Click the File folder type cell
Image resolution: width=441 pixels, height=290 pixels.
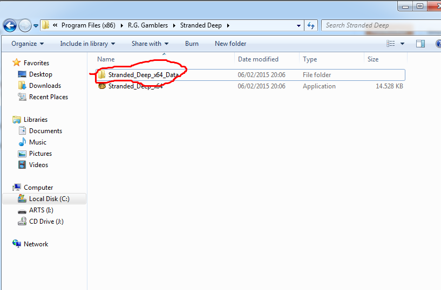tap(317, 75)
